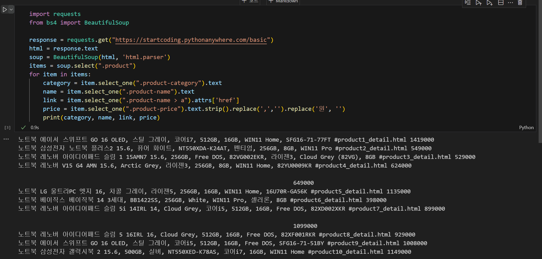Viewport: 542px width, 259px height.
Task: Click the price strip replace line
Action: pos(194,109)
